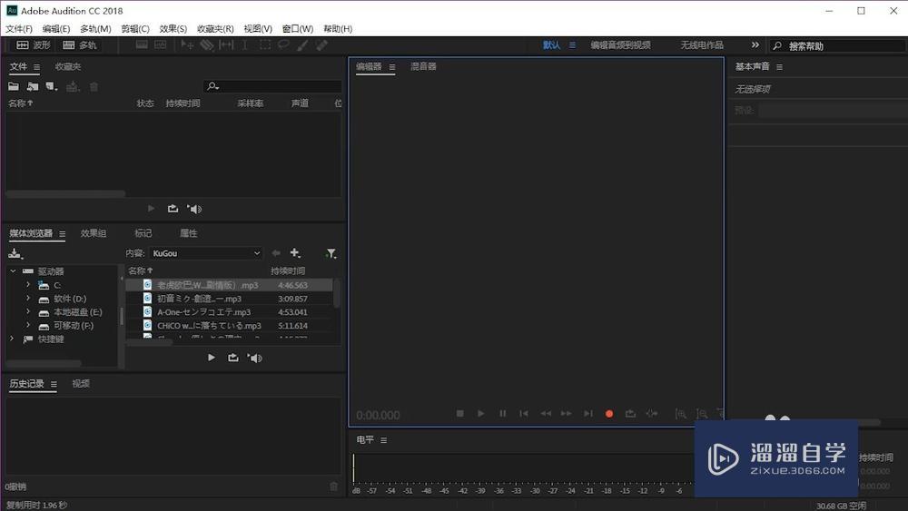Open the 电平 panel menu icon
This screenshot has width=908, height=511.
(383, 440)
